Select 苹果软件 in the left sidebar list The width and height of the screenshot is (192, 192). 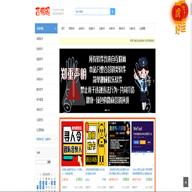click(46, 38)
